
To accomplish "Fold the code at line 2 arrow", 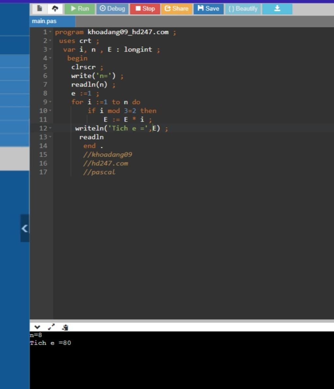I will (50, 40).
